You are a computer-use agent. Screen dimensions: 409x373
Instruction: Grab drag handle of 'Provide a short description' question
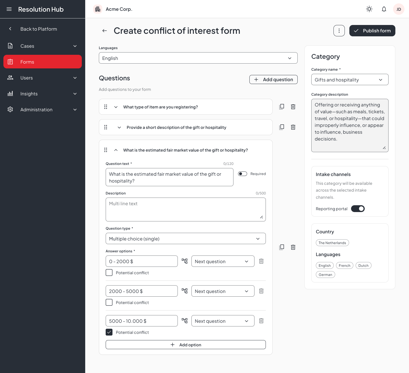106,127
